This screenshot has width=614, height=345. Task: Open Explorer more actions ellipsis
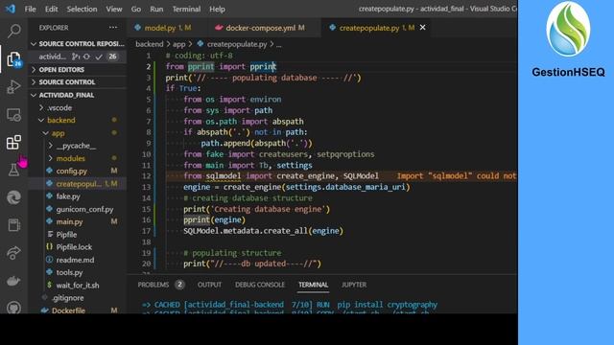pyautogui.click(x=113, y=28)
